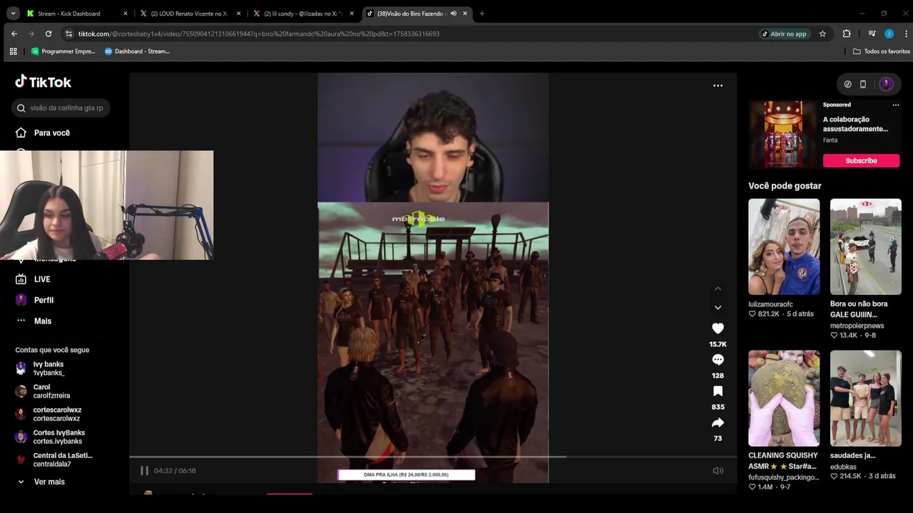The image size is (913, 513).
Task: Share the video with the arrow icon
Action: [718, 423]
